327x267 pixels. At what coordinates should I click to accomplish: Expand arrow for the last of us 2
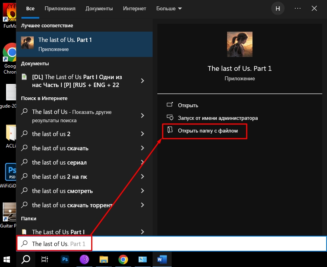142,134
